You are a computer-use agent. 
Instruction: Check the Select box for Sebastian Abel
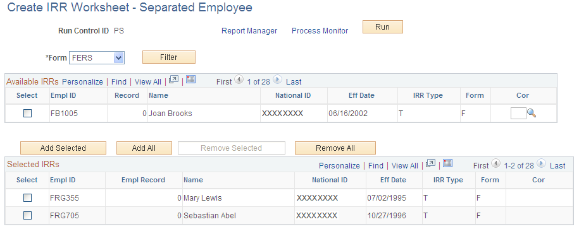pyautogui.click(x=27, y=215)
